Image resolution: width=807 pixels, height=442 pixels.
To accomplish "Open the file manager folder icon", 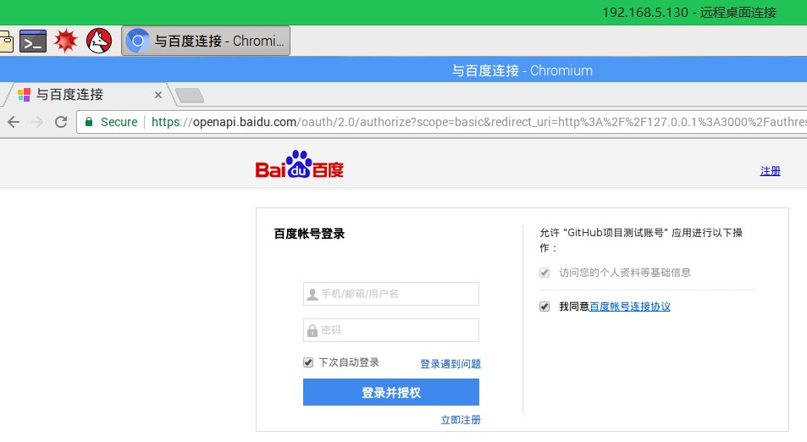I will pos(6,41).
